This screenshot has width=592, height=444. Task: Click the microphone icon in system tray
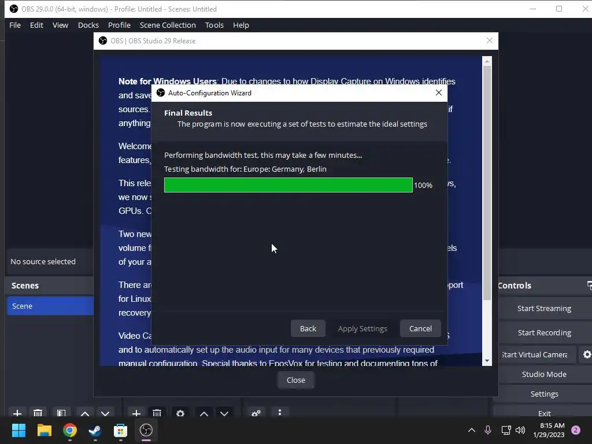(488, 430)
